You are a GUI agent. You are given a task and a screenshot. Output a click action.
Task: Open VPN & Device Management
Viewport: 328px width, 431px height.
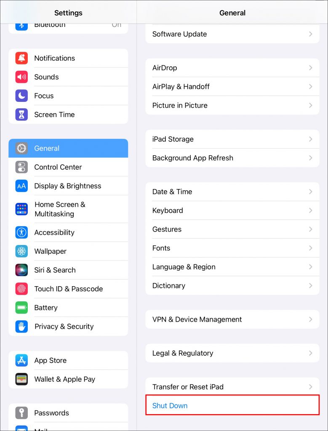click(x=232, y=319)
